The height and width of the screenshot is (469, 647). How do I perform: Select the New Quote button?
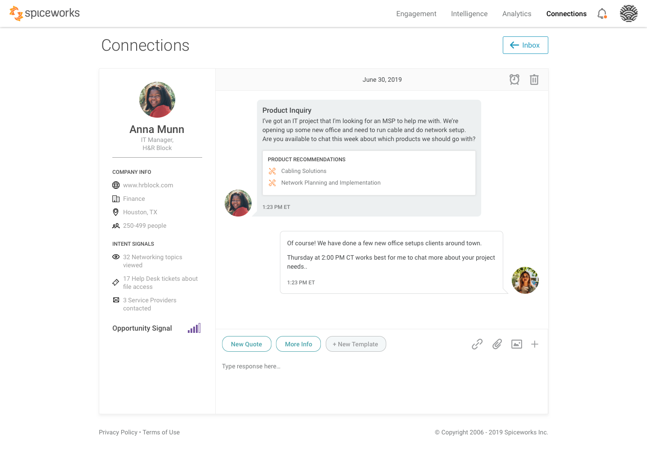pos(247,344)
